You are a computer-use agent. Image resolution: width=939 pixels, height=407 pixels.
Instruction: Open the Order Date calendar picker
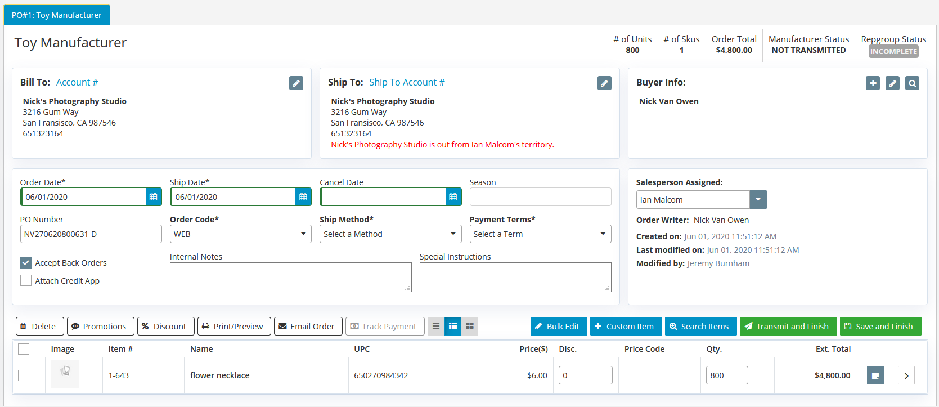154,197
